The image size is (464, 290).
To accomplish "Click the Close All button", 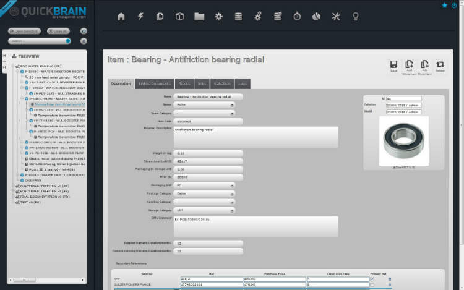I will 58,31.
